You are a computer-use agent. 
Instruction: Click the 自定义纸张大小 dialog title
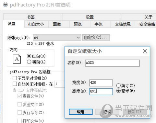coord(85,51)
